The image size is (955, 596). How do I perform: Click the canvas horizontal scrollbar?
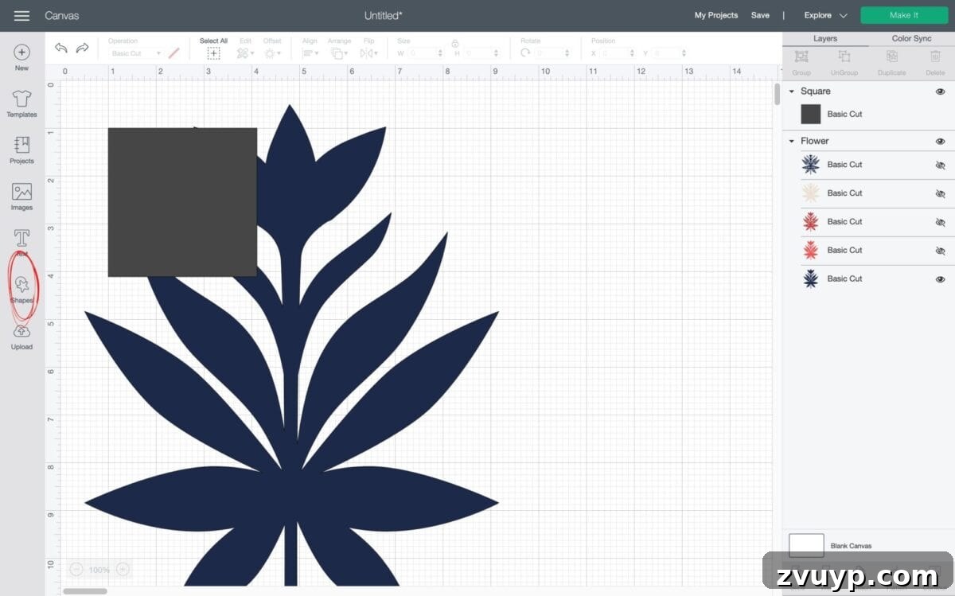tap(84, 591)
